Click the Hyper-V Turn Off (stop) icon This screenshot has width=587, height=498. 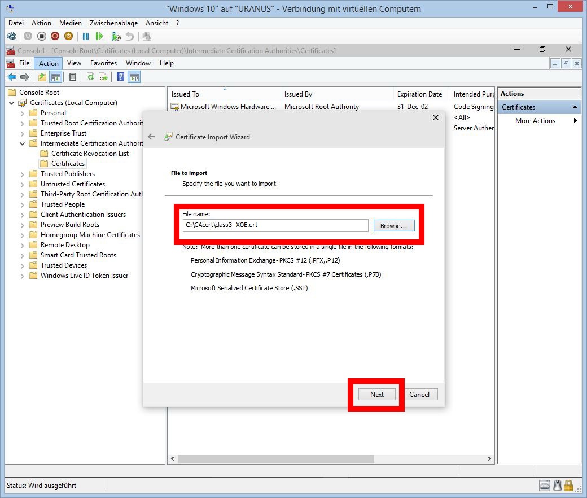[41, 36]
